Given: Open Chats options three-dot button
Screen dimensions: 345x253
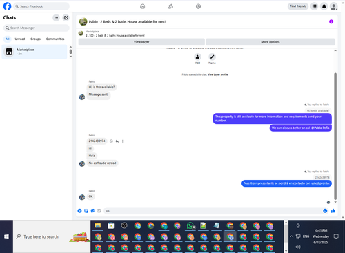Looking at the screenshot, I should (x=56, y=18).
